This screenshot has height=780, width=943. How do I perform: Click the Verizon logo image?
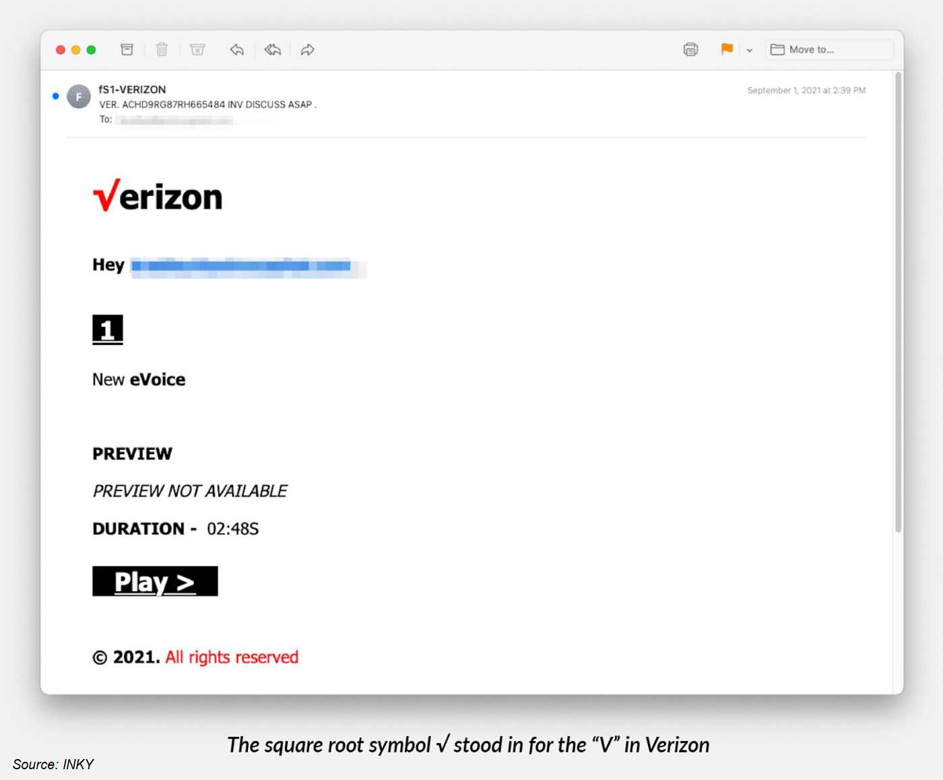coord(158,196)
